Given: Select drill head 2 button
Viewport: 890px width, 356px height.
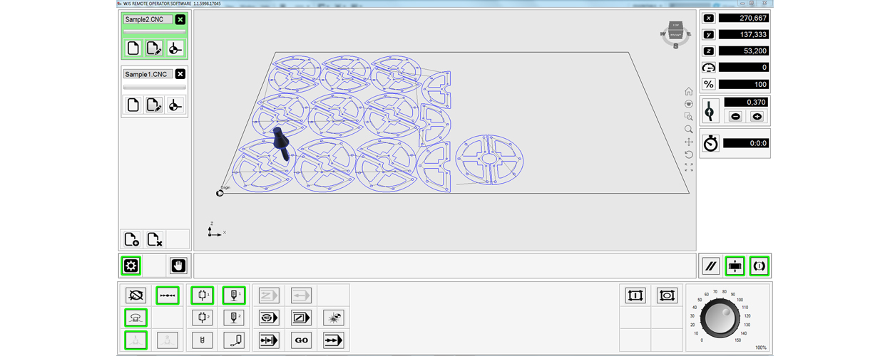Looking at the screenshot, I should (234, 318).
